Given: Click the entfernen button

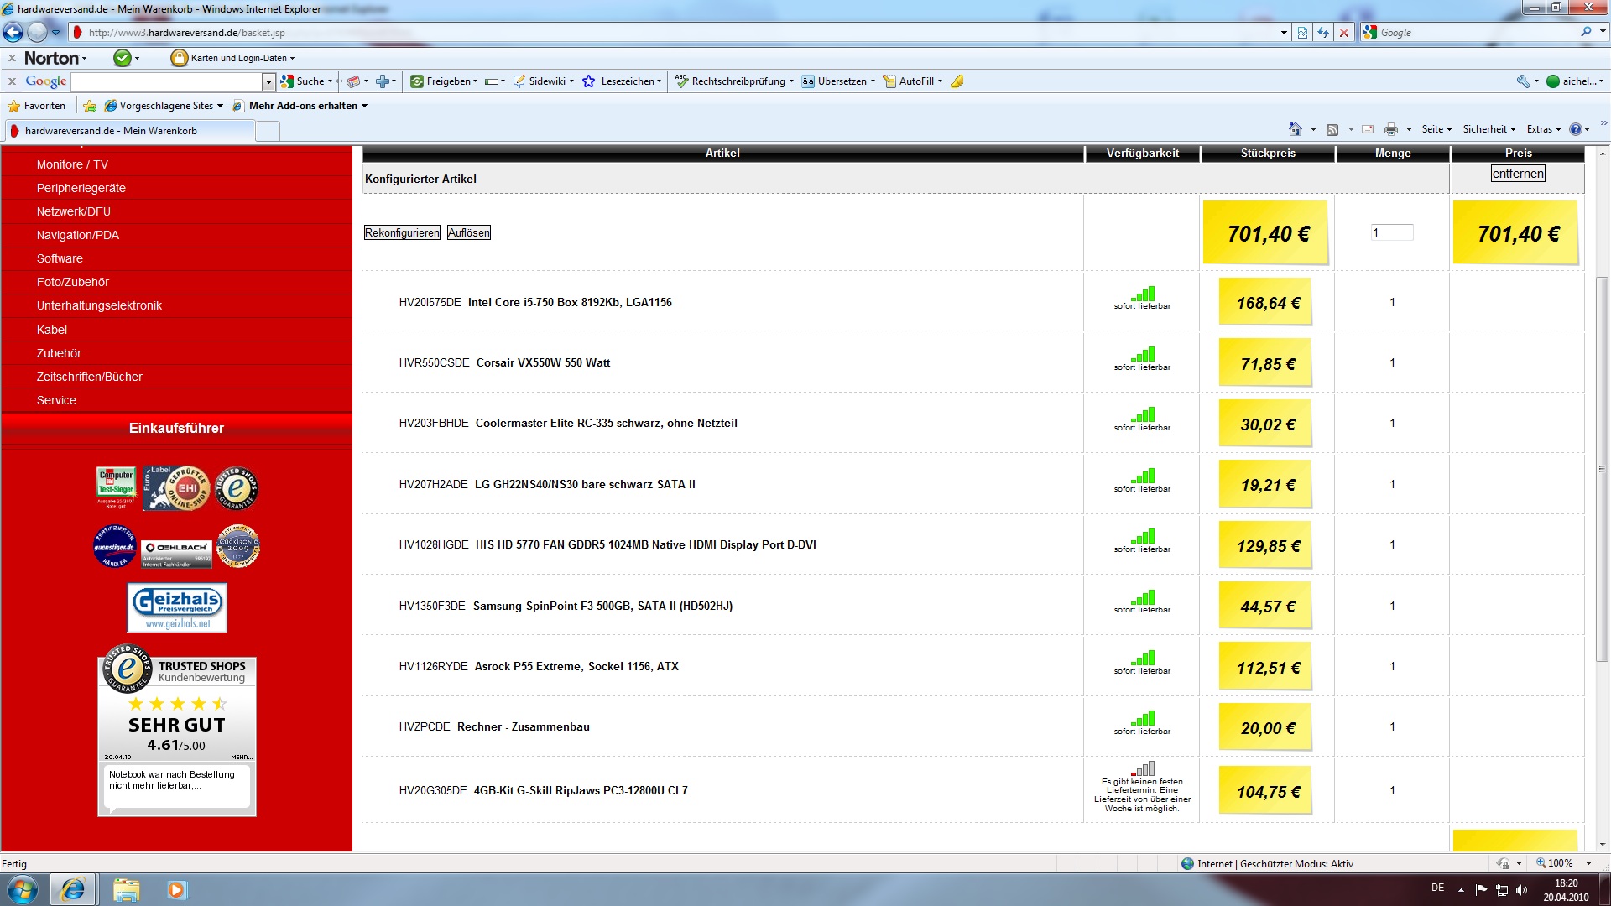Looking at the screenshot, I should tap(1517, 174).
